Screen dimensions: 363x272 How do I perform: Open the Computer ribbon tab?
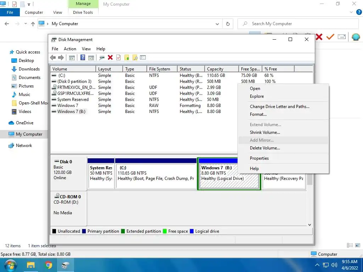34,12
